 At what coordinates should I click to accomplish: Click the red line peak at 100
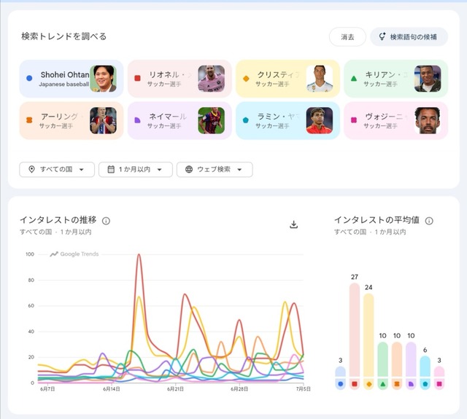coord(139,254)
